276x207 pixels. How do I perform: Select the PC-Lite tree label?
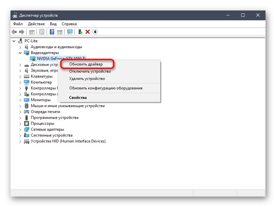coord(31,41)
